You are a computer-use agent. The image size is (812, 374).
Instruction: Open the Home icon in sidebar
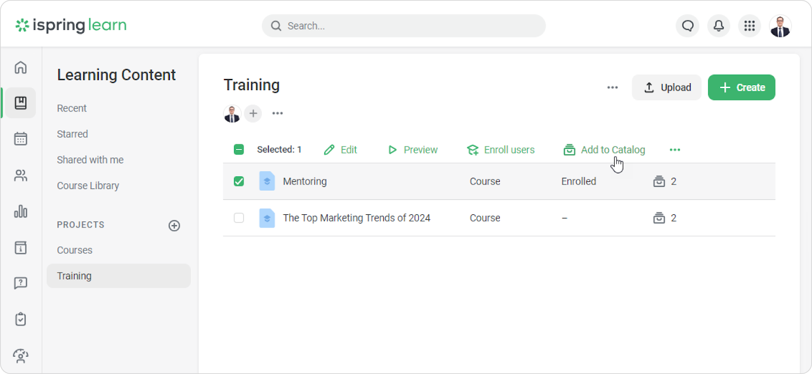[20, 67]
